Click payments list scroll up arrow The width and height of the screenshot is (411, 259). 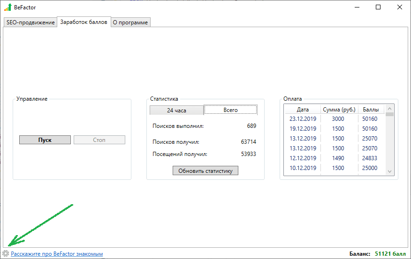point(389,109)
